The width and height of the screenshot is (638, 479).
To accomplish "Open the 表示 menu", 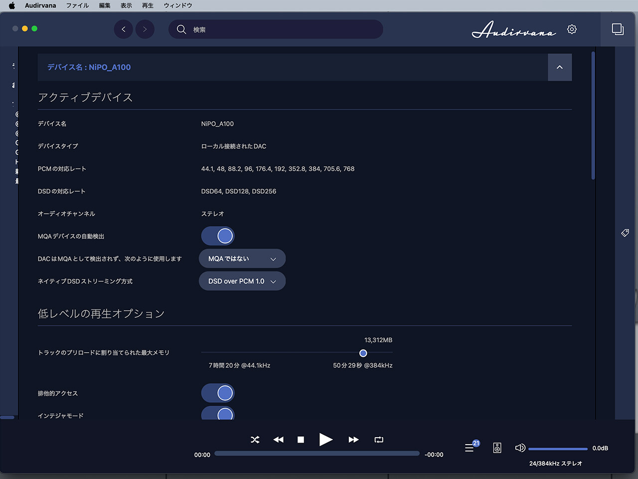I will coord(126,5).
